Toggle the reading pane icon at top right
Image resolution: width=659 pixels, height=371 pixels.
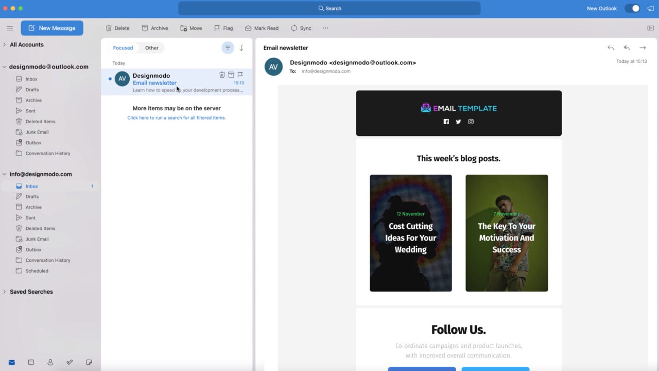pos(650,28)
